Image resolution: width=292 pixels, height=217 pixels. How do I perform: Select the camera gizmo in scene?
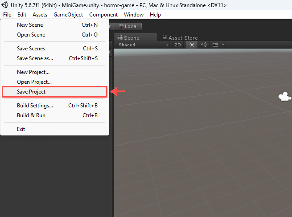tap(284, 96)
